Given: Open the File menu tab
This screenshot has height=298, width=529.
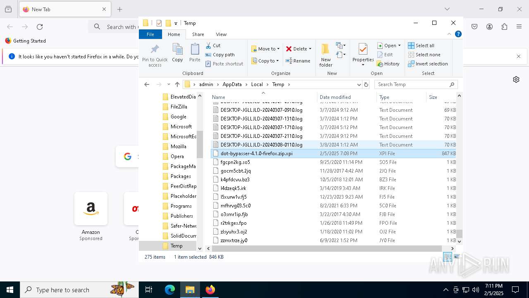Looking at the screenshot, I should 150,34.
